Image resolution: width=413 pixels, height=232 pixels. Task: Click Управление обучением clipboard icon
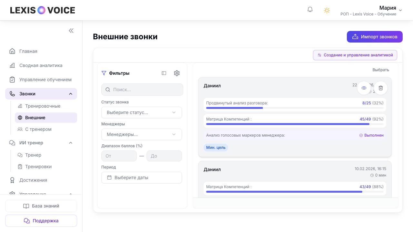click(x=12, y=80)
